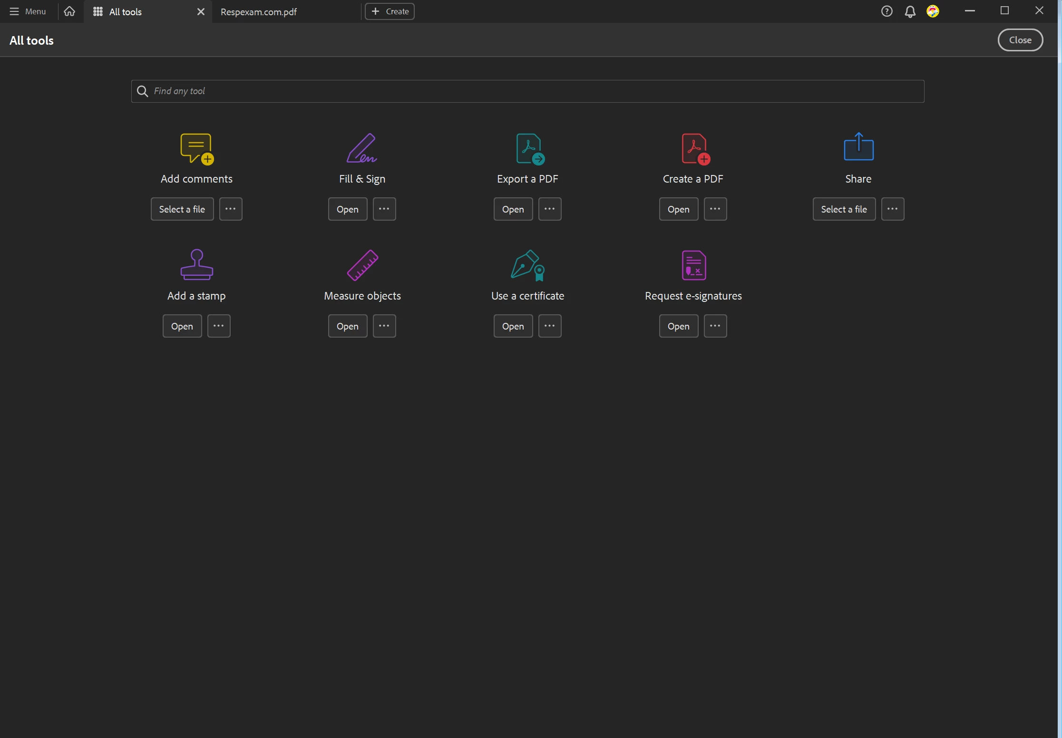Image resolution: width=1062 pixels, height=738 pixels.
Task: Click the Export a PDF icon
Action: pos(529,149)
